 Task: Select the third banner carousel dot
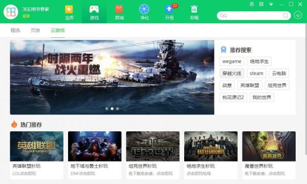pos(118,108)
